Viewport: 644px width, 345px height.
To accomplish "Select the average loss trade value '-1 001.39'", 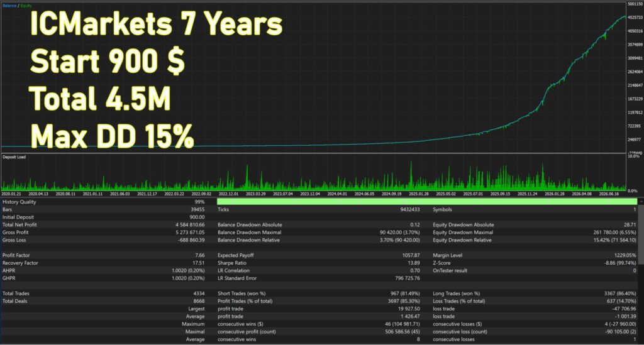I will (x=625, y=317).
